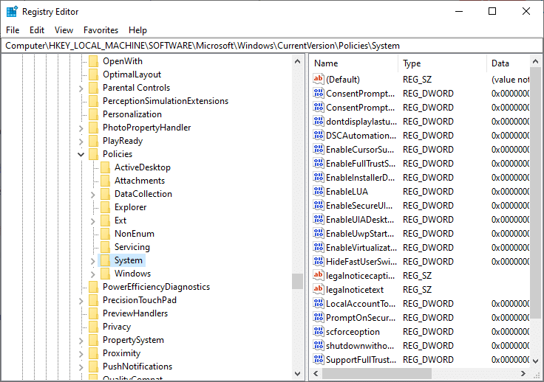This screenshot has height=382, width=544.
Task: Select the EnableUwpStart... value name
Action: pyautogui.click(x=360, y=234)
